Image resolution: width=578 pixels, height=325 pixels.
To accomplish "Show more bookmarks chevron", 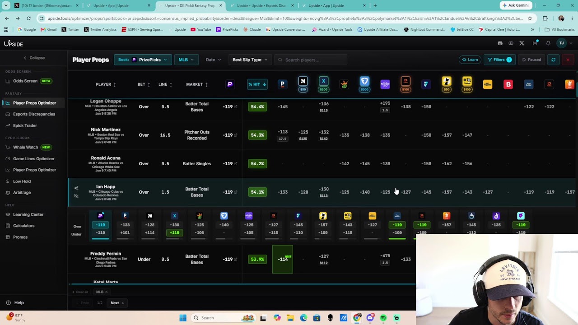I will 532,29.
